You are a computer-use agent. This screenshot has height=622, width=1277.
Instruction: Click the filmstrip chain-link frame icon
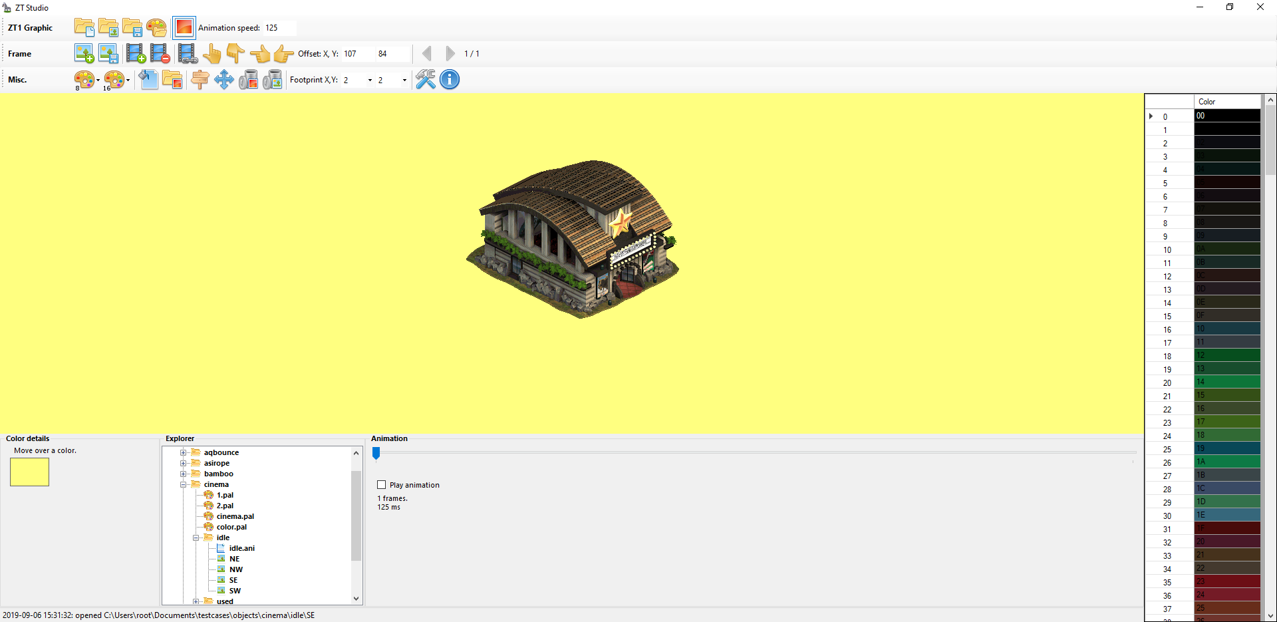point(188,53)
